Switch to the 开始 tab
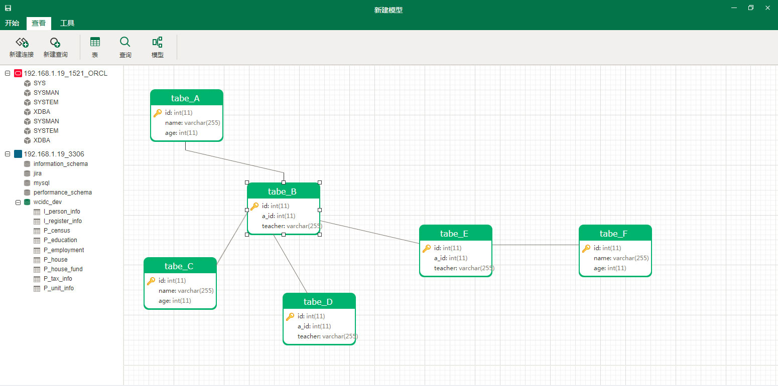 (x=12, y=23)
